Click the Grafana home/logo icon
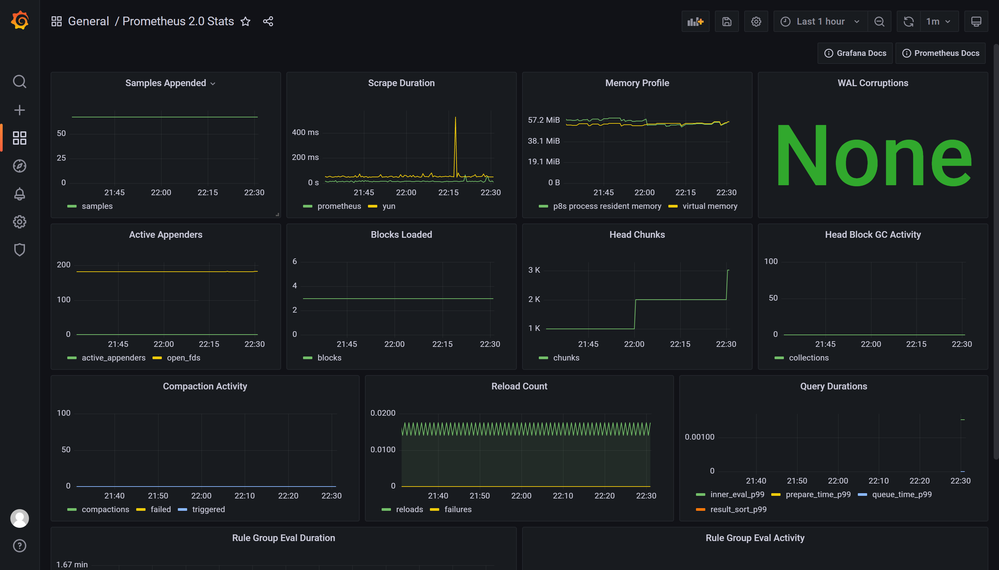 pyautogui.click(x=19, y=21)
